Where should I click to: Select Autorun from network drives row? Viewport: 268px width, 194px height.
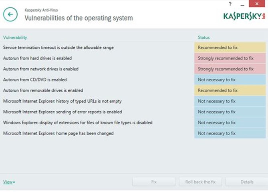[41, 69]
